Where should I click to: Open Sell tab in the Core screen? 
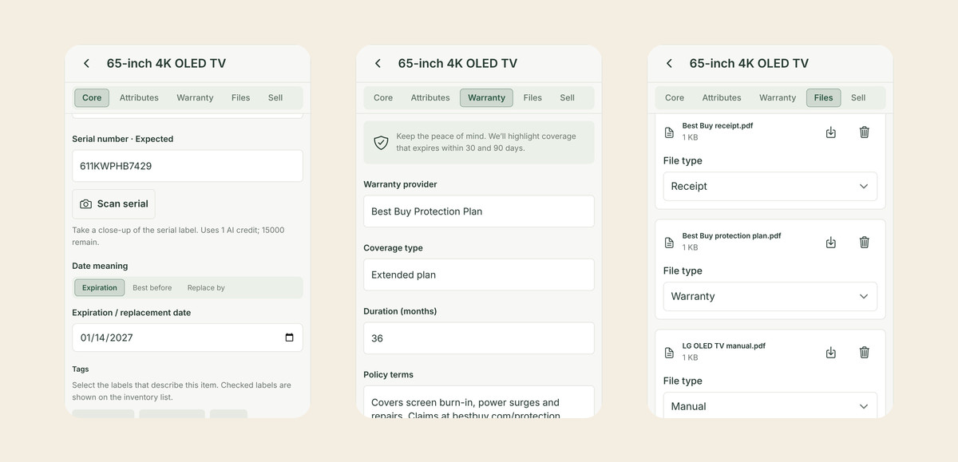point(275,98)
